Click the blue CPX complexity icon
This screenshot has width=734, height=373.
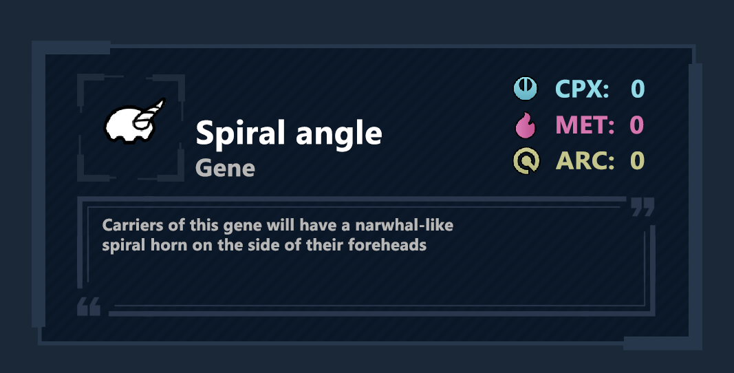(526, 88)
